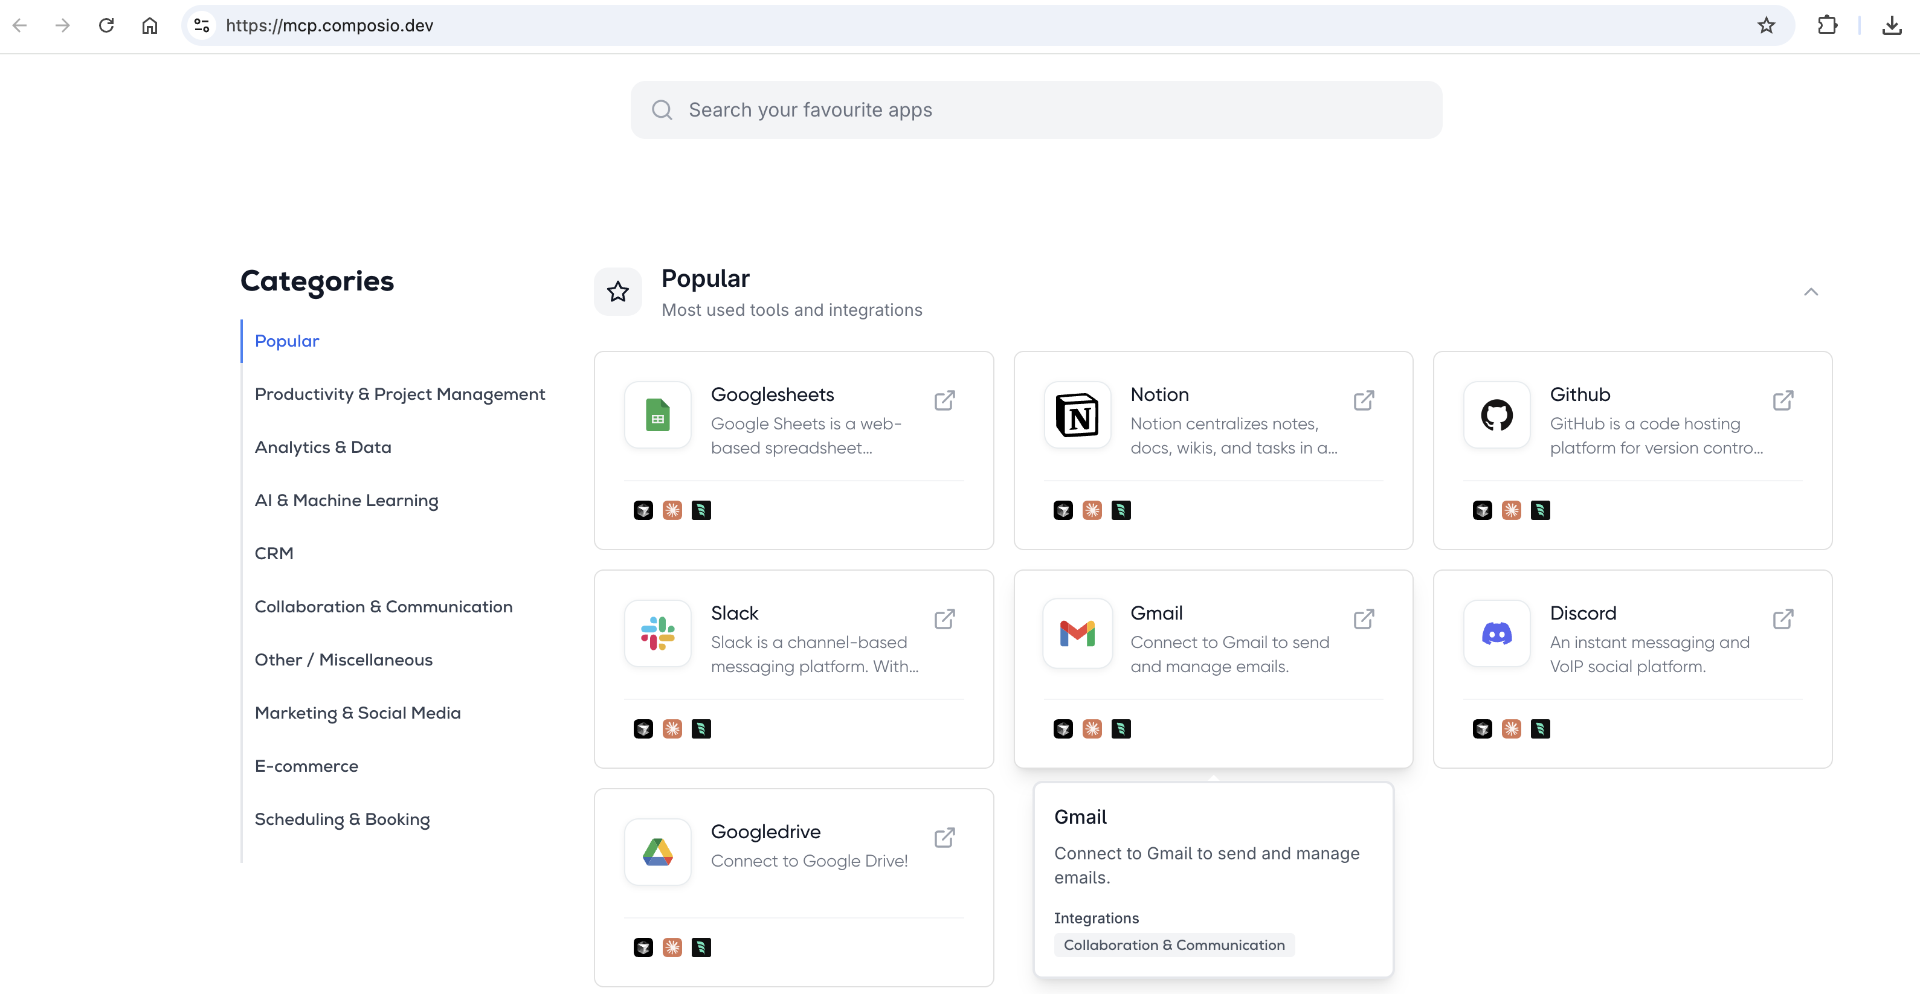Image resolution: width=1920 pixels, height=994 pixels.
Task: Select the Analytics & Data category
Action: tap(323, 447)
